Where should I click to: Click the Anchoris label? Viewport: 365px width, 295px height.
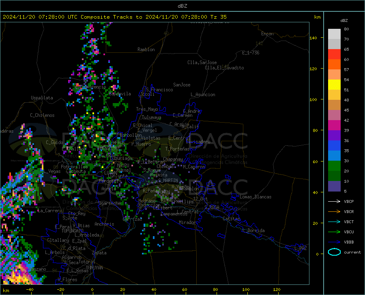coord(104,224)
